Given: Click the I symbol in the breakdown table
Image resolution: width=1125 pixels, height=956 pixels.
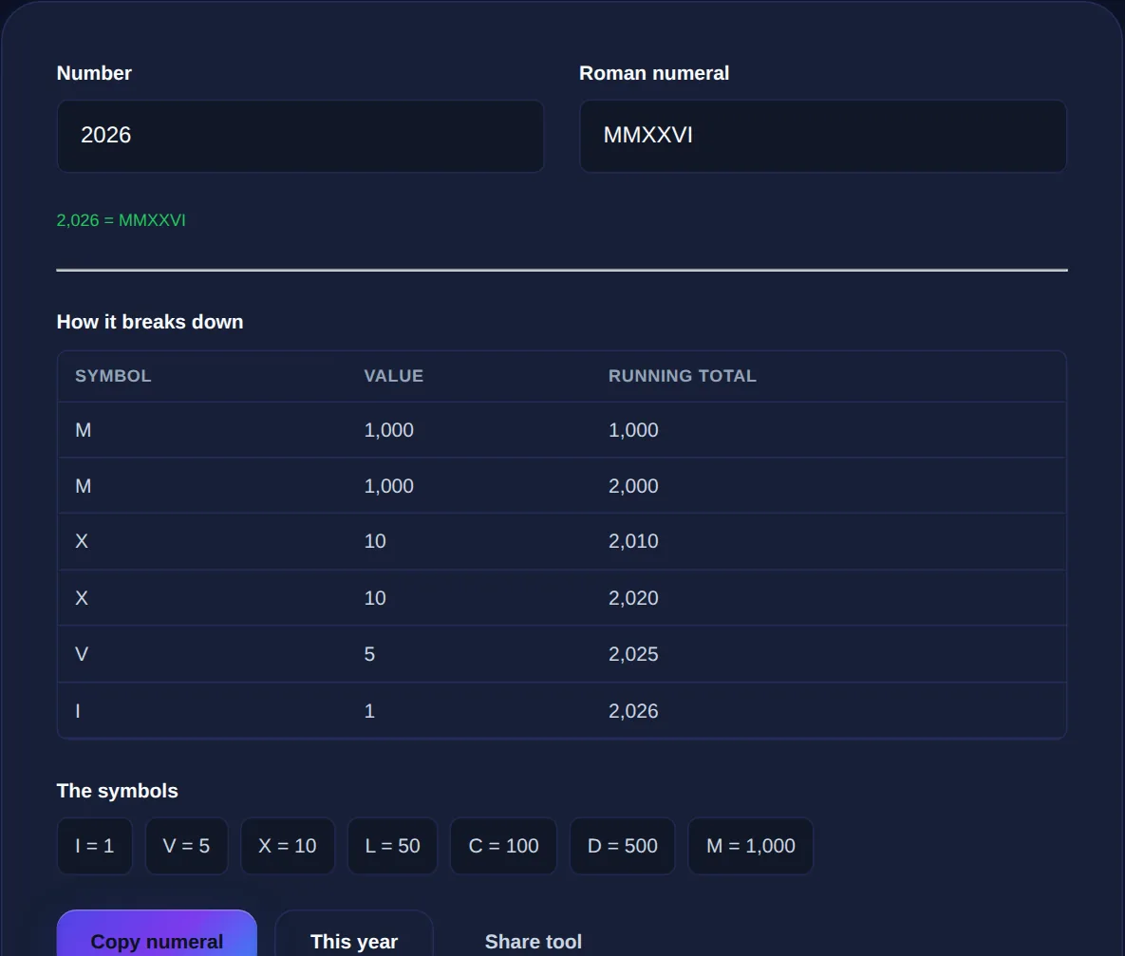Looking at the screenshot, I should coord(78,710).
